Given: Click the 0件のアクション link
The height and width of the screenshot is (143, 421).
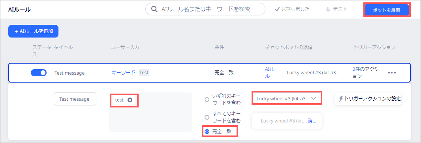Looking at the screenshot, I should tap(365, 73).
